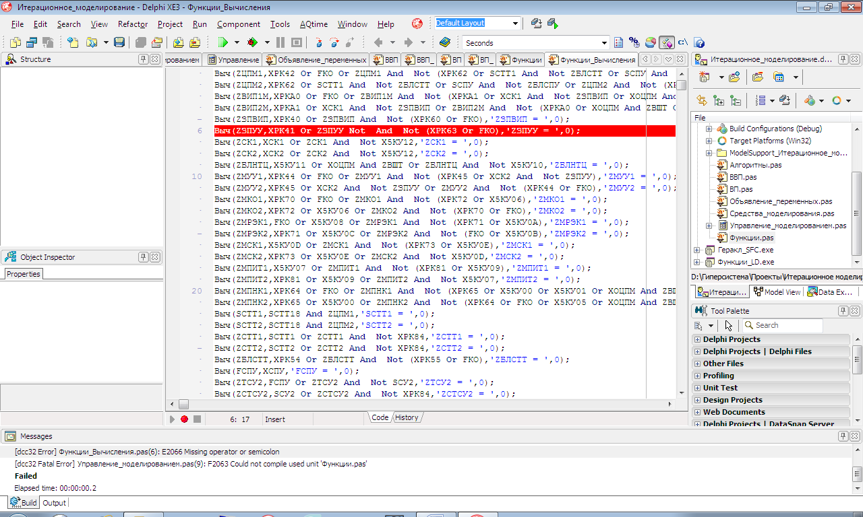The image size is (863, 517).
Task: Start macro recording with red circle button
Action: tap(184, 419)
